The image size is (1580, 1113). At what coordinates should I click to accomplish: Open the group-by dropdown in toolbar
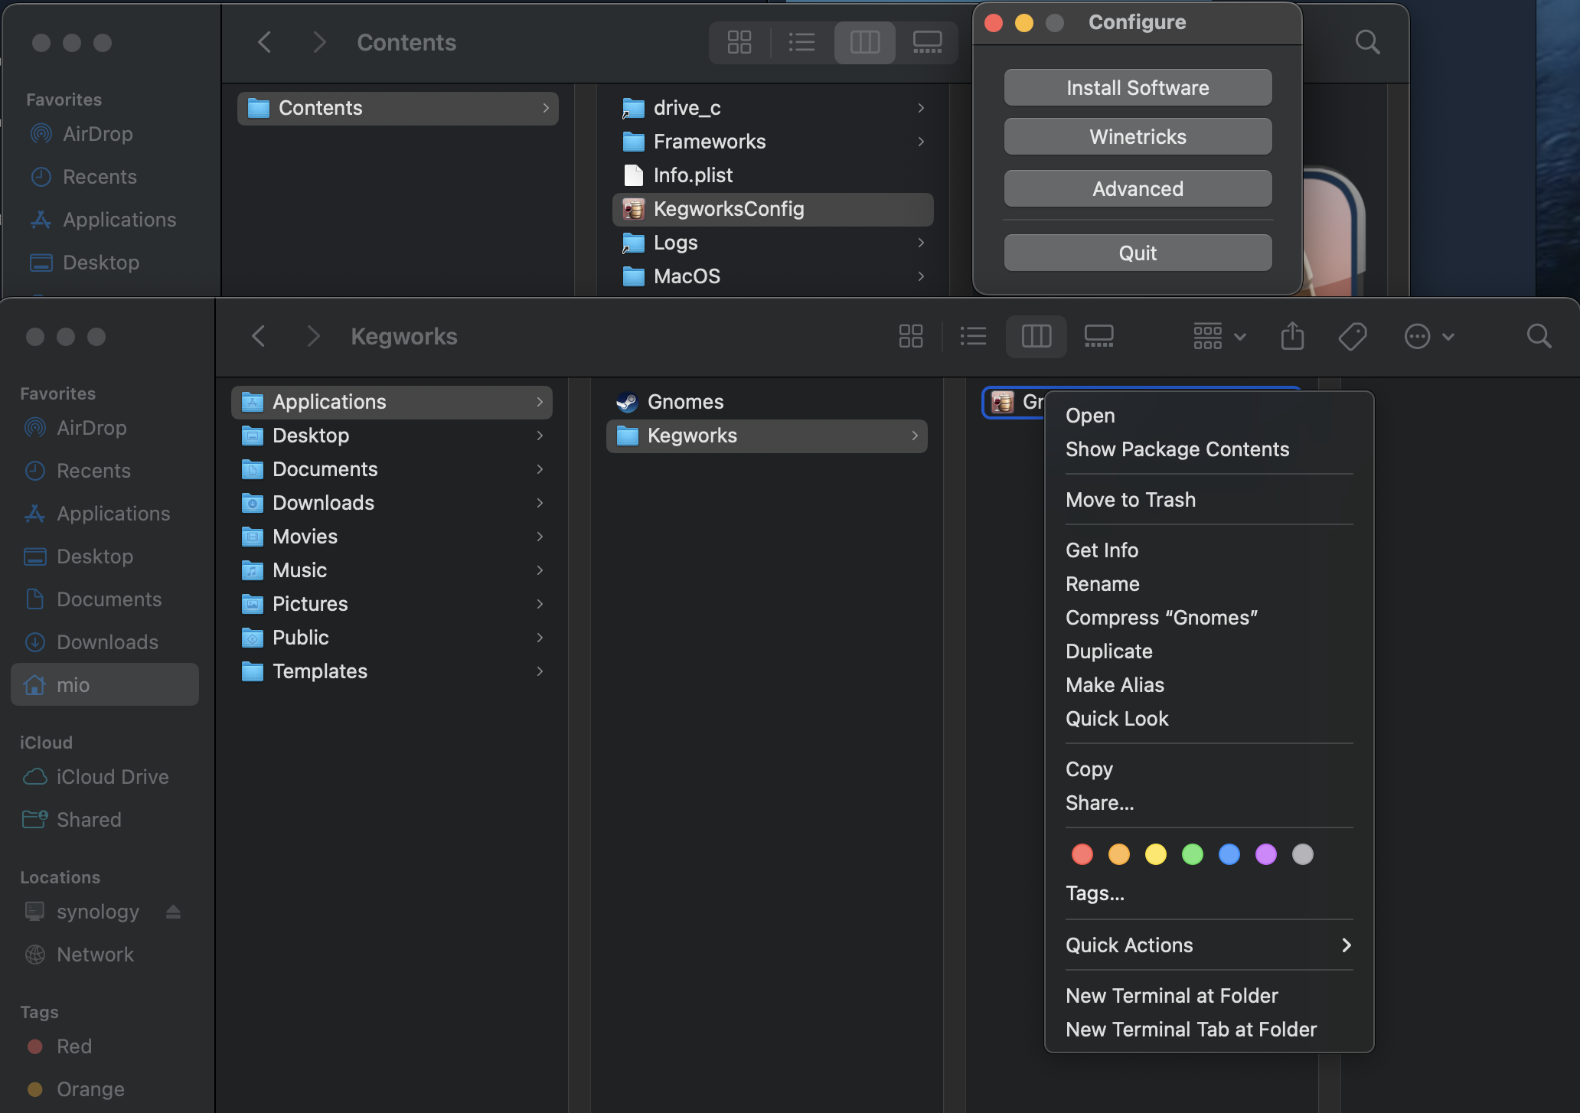[x=1219, y=336]
